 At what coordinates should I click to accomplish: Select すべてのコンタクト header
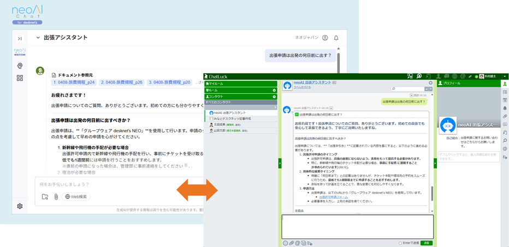point(240,102)
